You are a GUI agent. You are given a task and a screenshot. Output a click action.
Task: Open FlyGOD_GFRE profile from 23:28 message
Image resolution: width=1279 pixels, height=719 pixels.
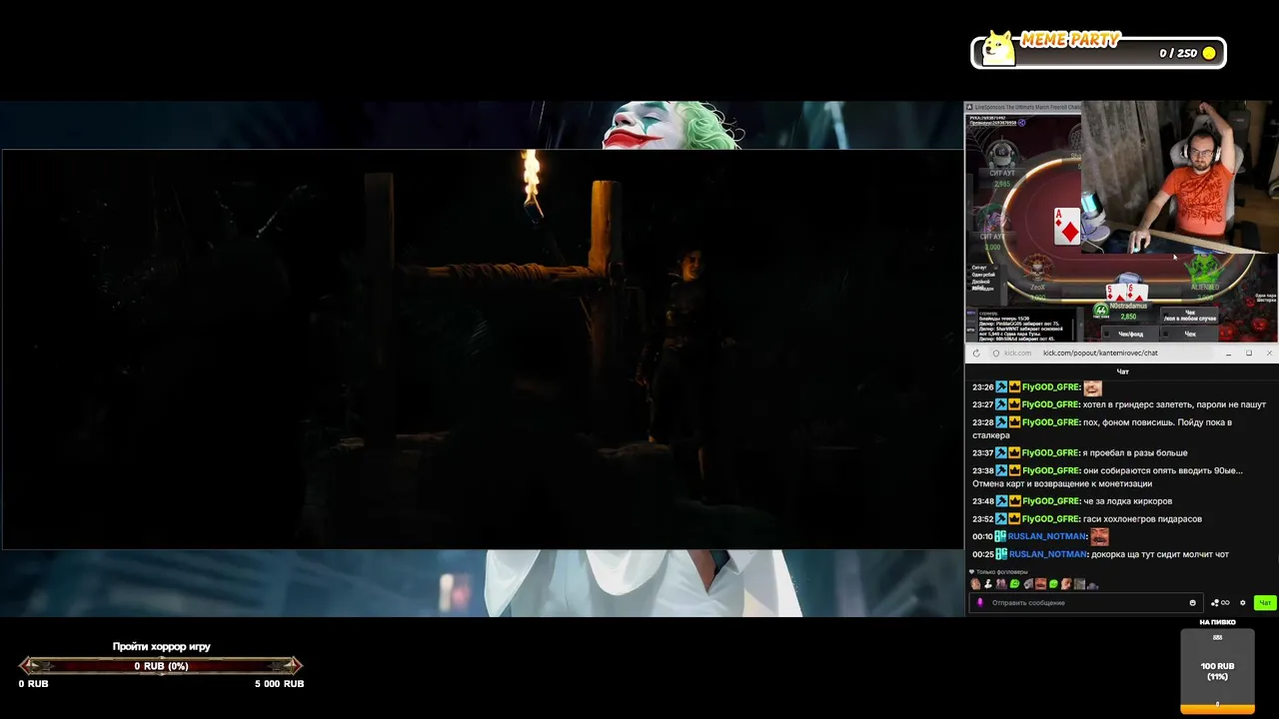pyautogui.click(x=1050, y=422)
